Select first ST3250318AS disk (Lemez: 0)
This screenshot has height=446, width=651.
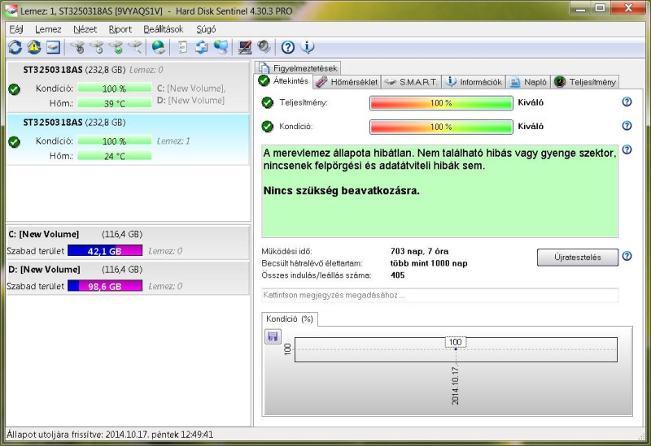(128, 86)
